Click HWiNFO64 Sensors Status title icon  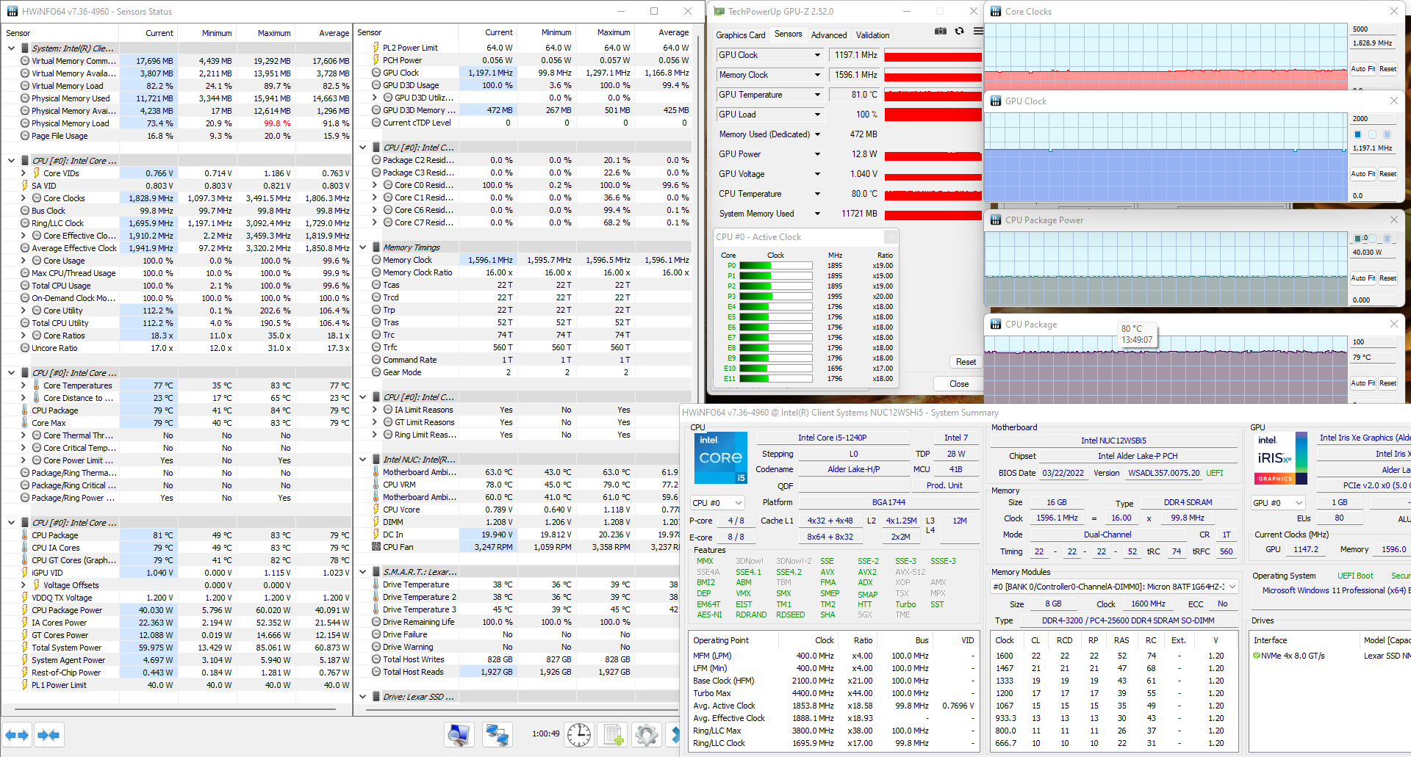(x=12, y=12)
